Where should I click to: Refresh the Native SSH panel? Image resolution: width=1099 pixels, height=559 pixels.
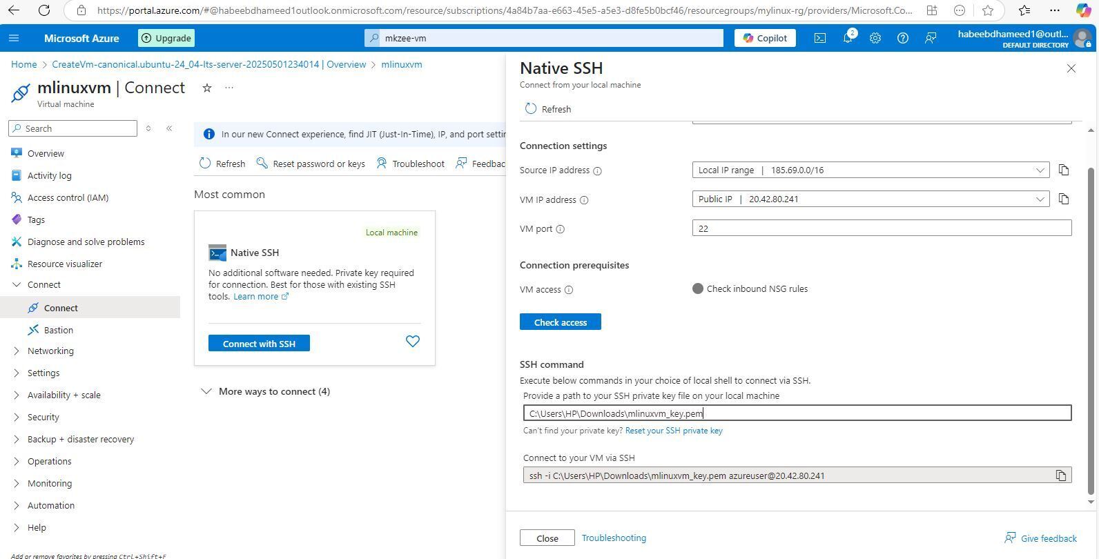(548, 109)
